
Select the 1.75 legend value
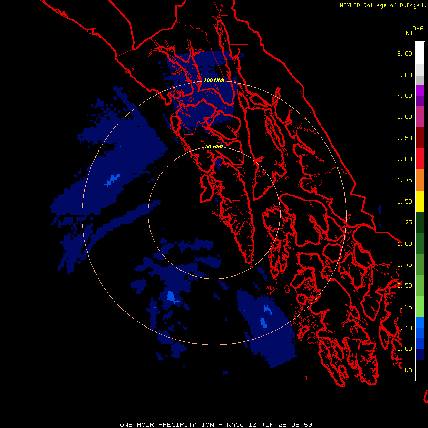(x=405, y=180)
